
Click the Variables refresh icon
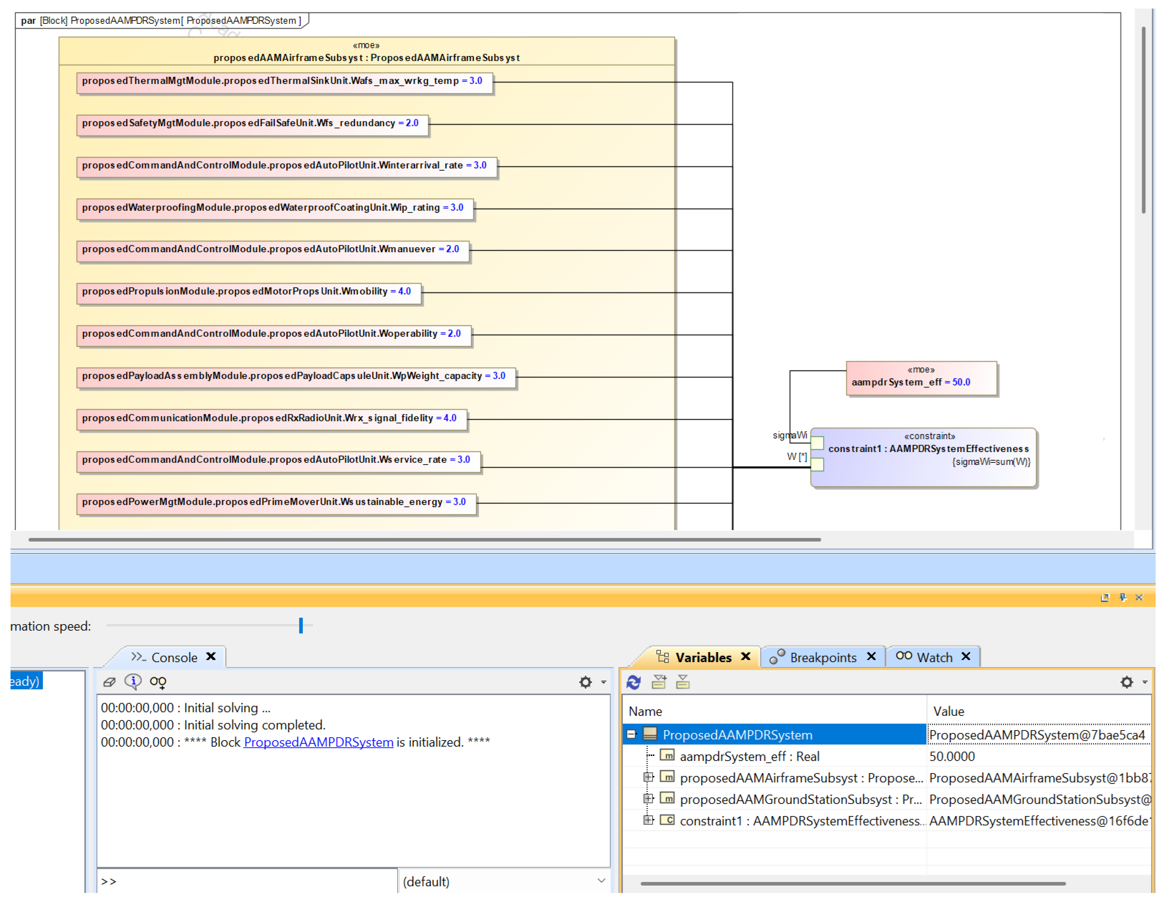pos(634,683)
